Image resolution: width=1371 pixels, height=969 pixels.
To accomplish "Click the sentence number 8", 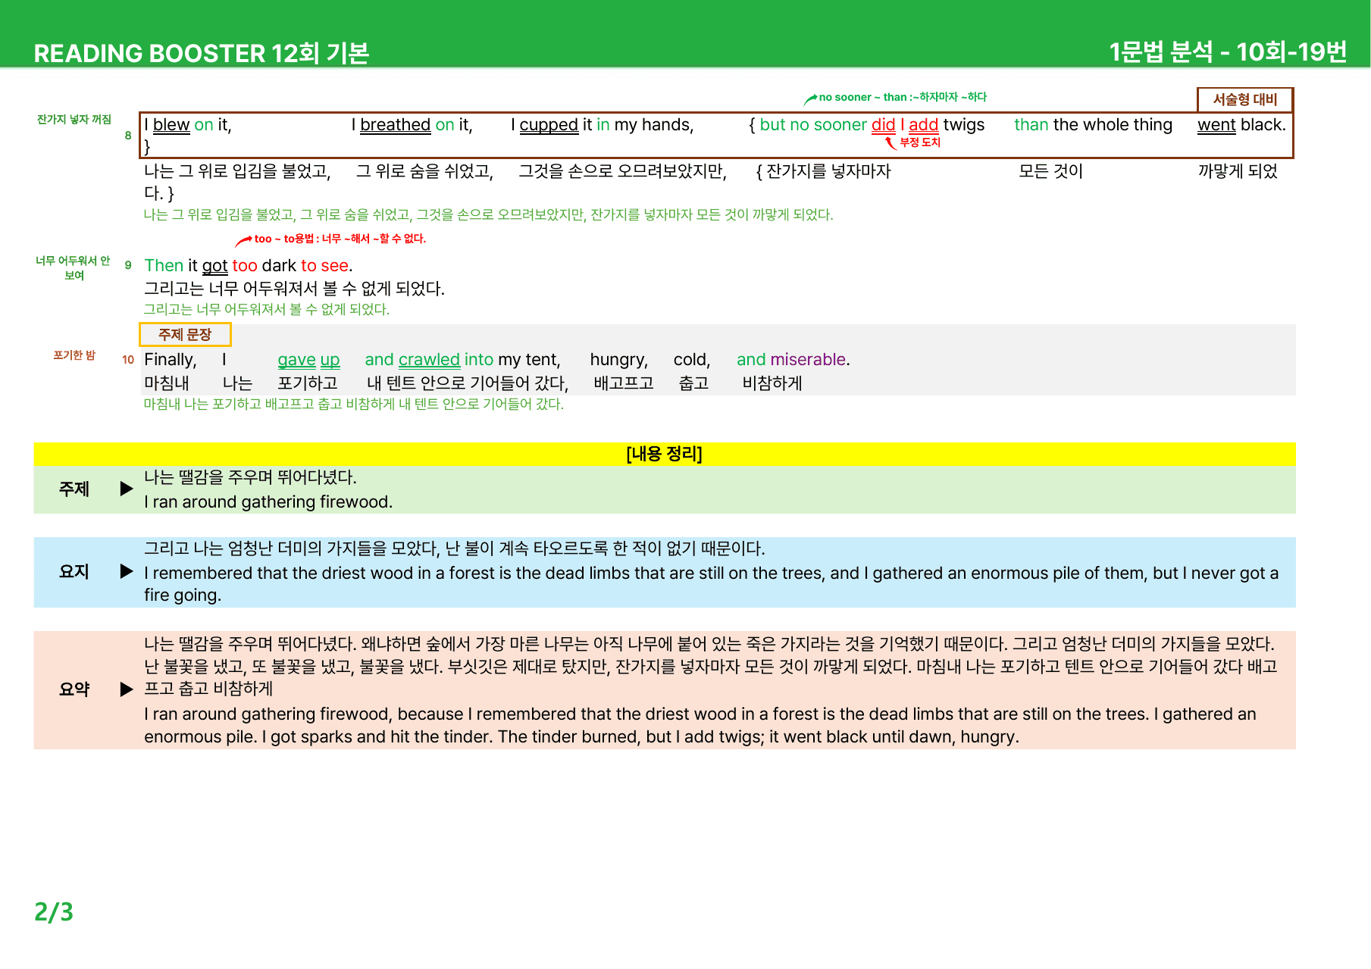I will (128, 136).
